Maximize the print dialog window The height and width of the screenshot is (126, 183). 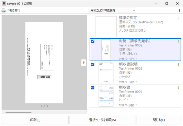167,3
